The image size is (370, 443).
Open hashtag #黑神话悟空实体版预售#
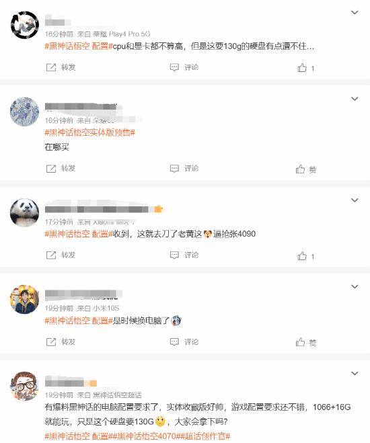pyautogui.click(x=90, y=132)
